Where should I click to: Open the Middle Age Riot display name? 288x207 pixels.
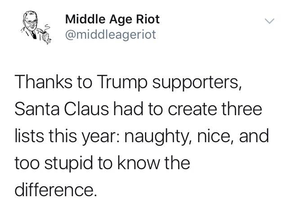click(112, 19)
